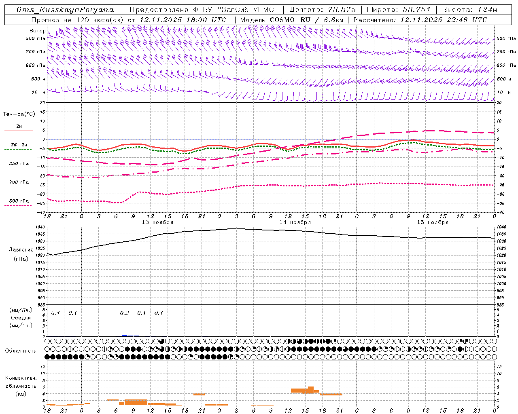Click the forecast start time 12.11.2025 18:00 UTC
This screenshot has height=414, width=518.
pos(183,20)
